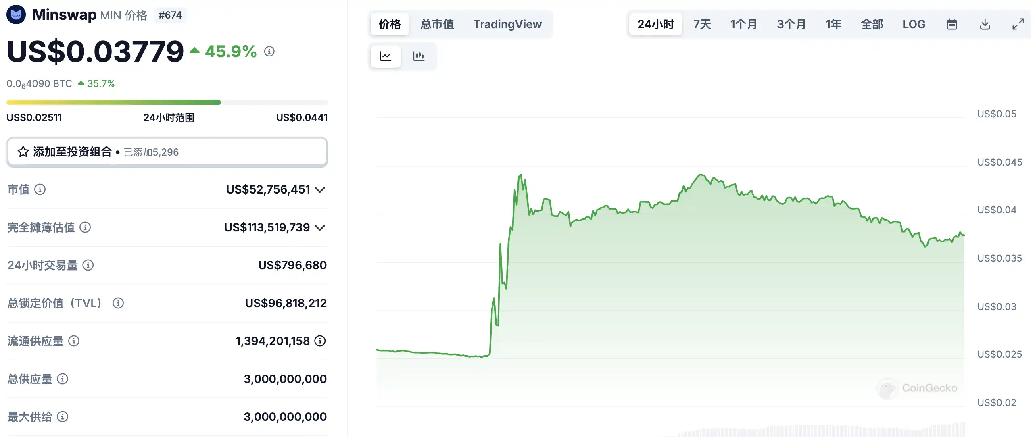Click the info icon beside 1,394,201,158
Screen dimensions: 1035x437
[320, 341]
